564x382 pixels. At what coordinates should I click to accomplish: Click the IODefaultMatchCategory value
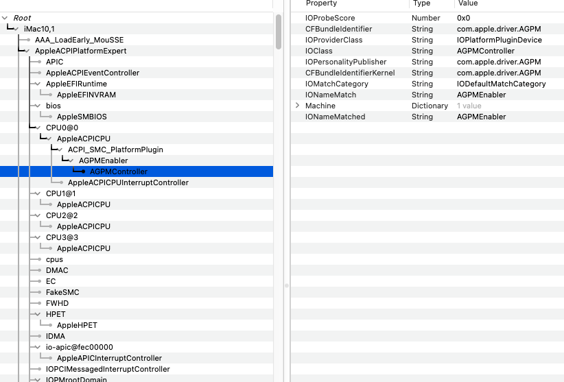(x=501, y=84)
